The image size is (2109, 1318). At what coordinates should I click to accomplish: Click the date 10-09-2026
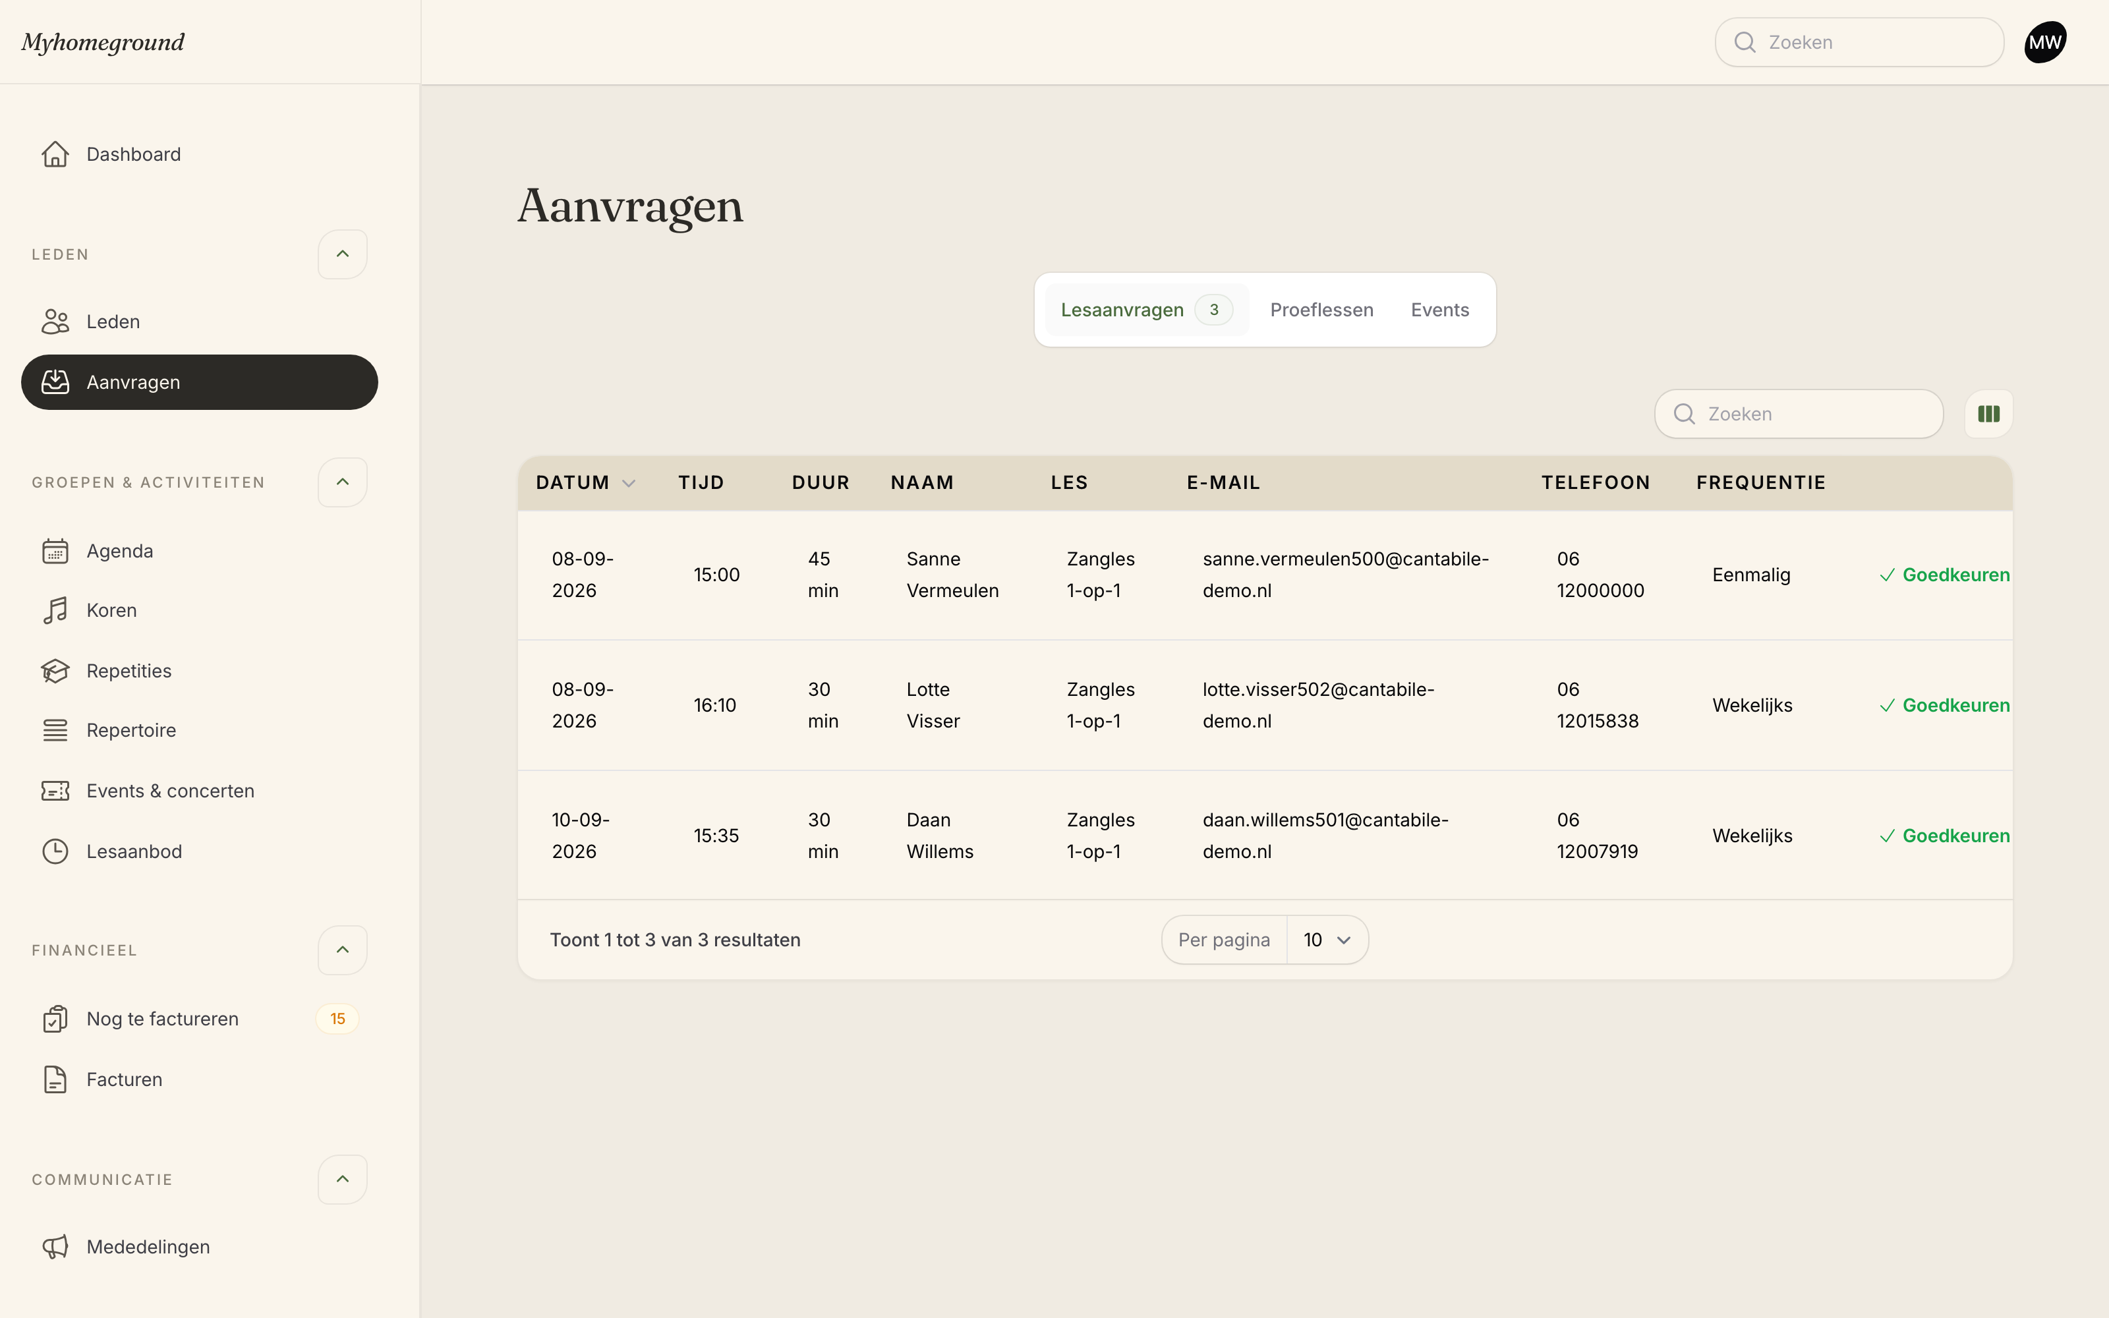click(x=581, y=837)
